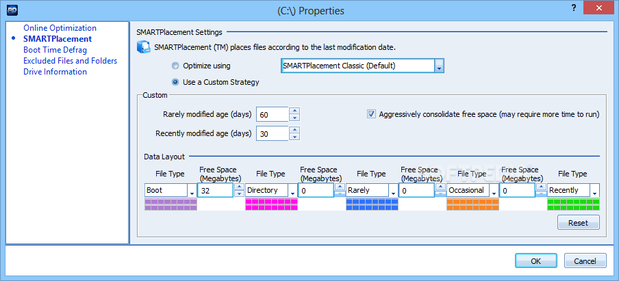619x281 pixels.
Task: Open Boot Time Defrag settings
Action: (55, 50)
